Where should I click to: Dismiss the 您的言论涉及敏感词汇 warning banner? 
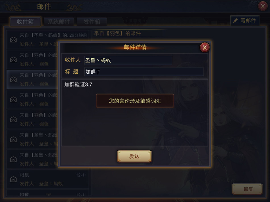click(135, 101)
